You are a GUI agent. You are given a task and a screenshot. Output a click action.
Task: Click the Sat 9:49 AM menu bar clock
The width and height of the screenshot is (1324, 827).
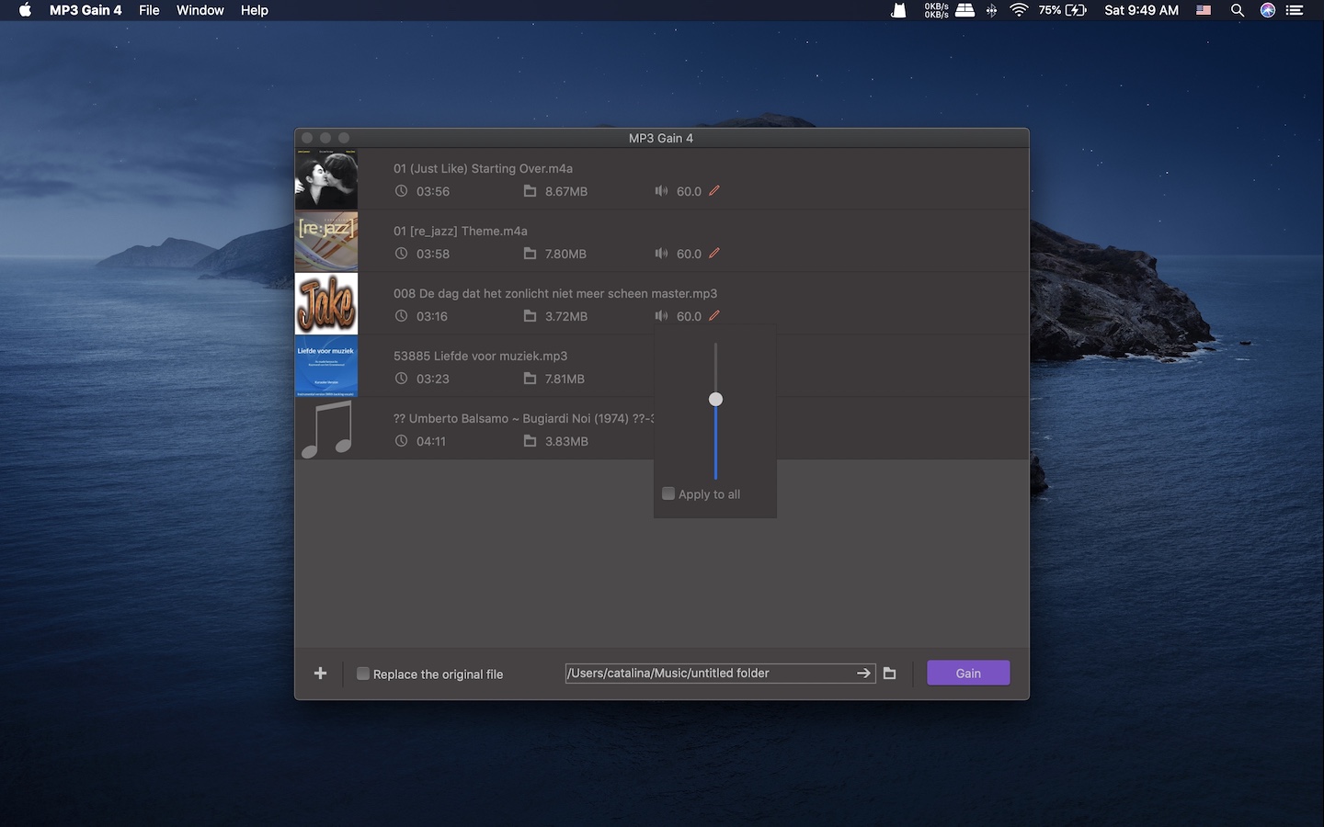click(1141, 10)
